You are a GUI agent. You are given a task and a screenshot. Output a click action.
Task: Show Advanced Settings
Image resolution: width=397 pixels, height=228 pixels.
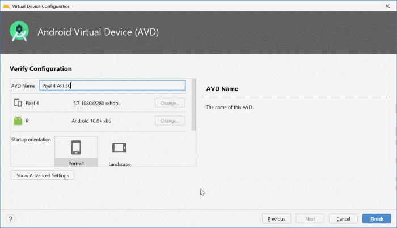click(43, 175)
